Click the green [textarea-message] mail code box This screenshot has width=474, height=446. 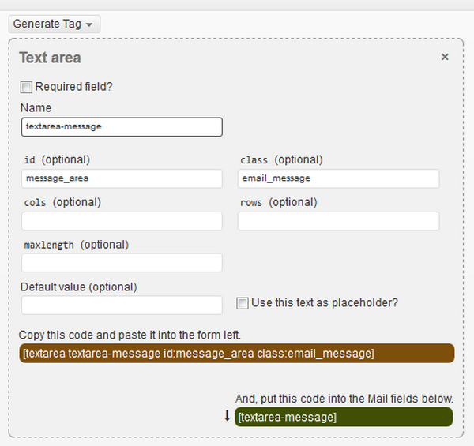coord(344,417)
